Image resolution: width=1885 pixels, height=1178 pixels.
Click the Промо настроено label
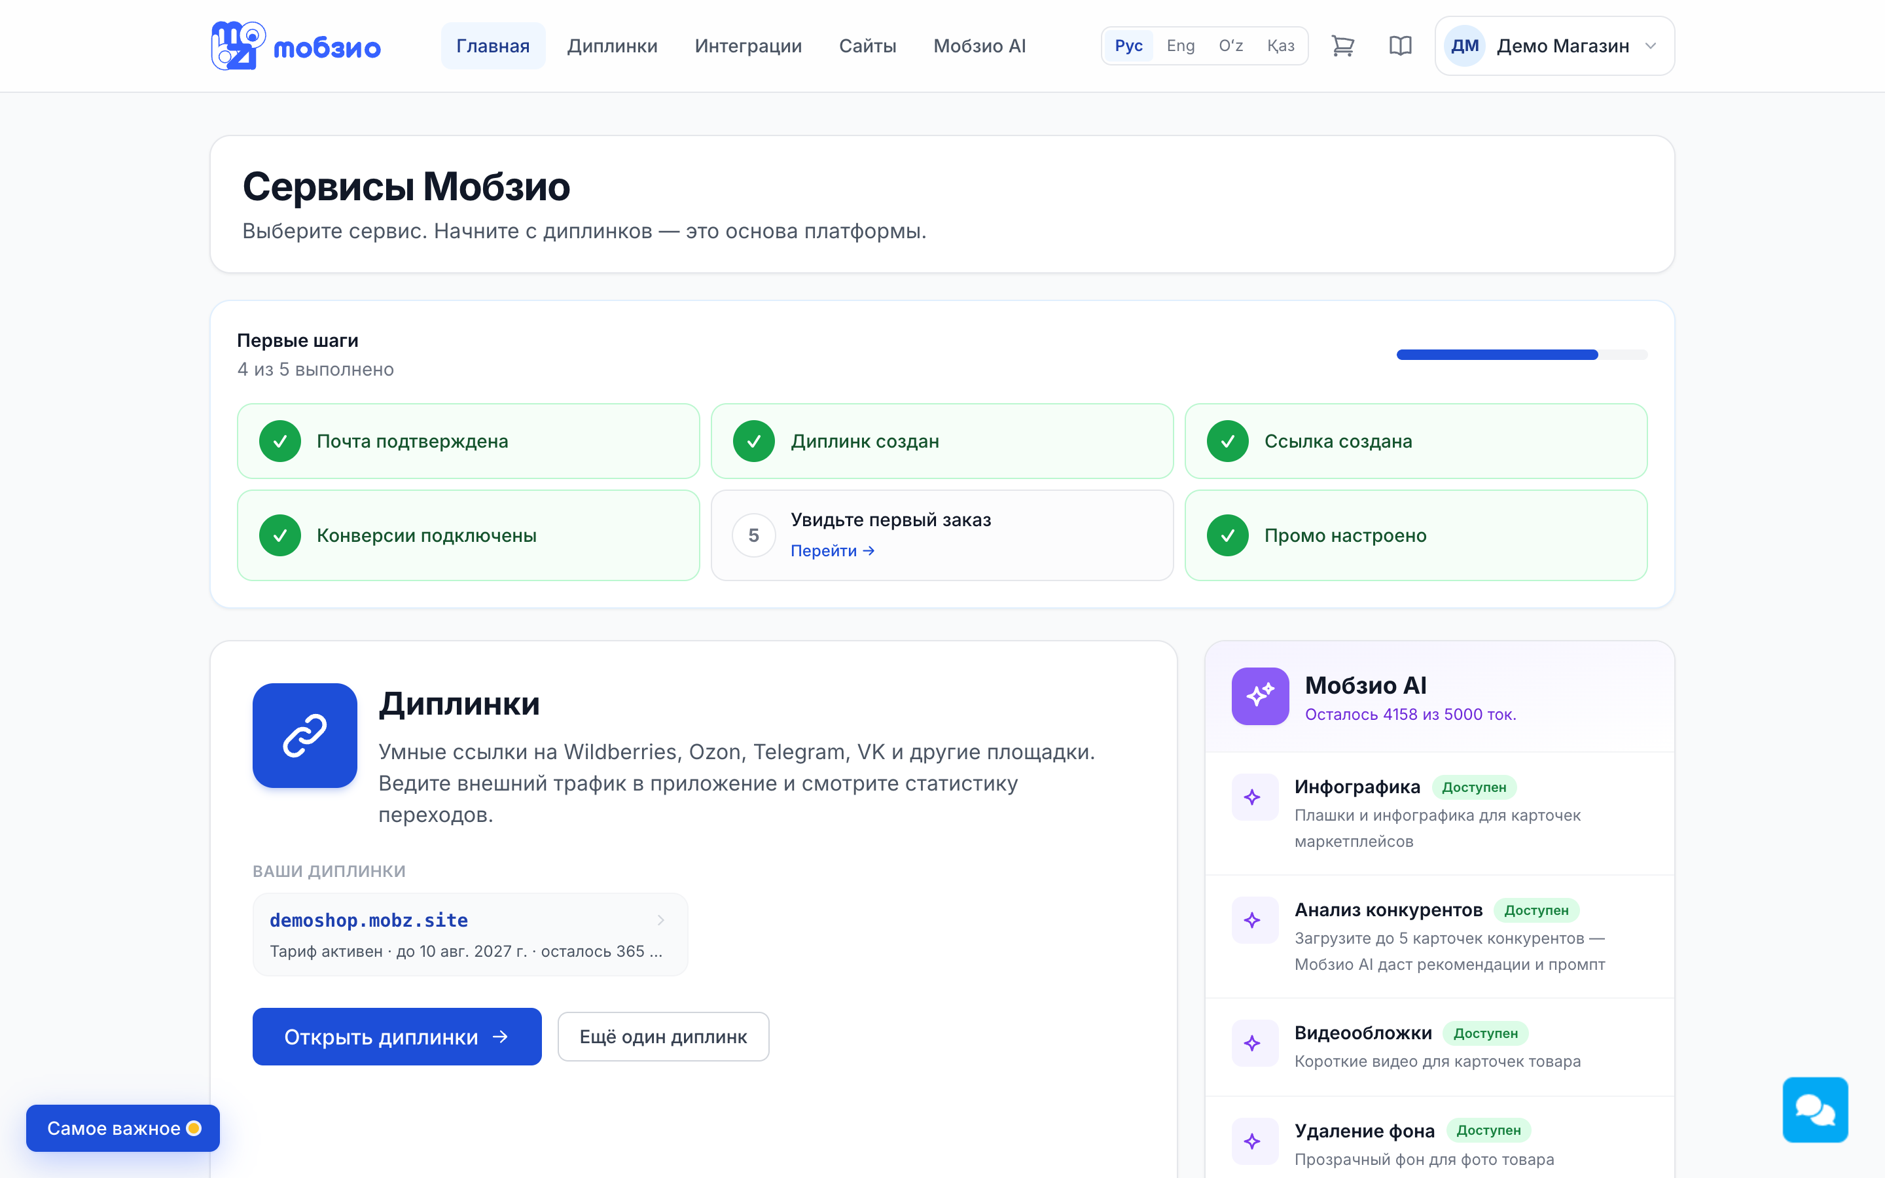pos(1345,535)
